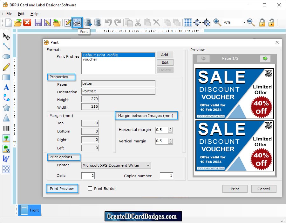This screenshot has width=286, height=223.
Task: Select the WordArt W tool
Action: tap(6, 159)
